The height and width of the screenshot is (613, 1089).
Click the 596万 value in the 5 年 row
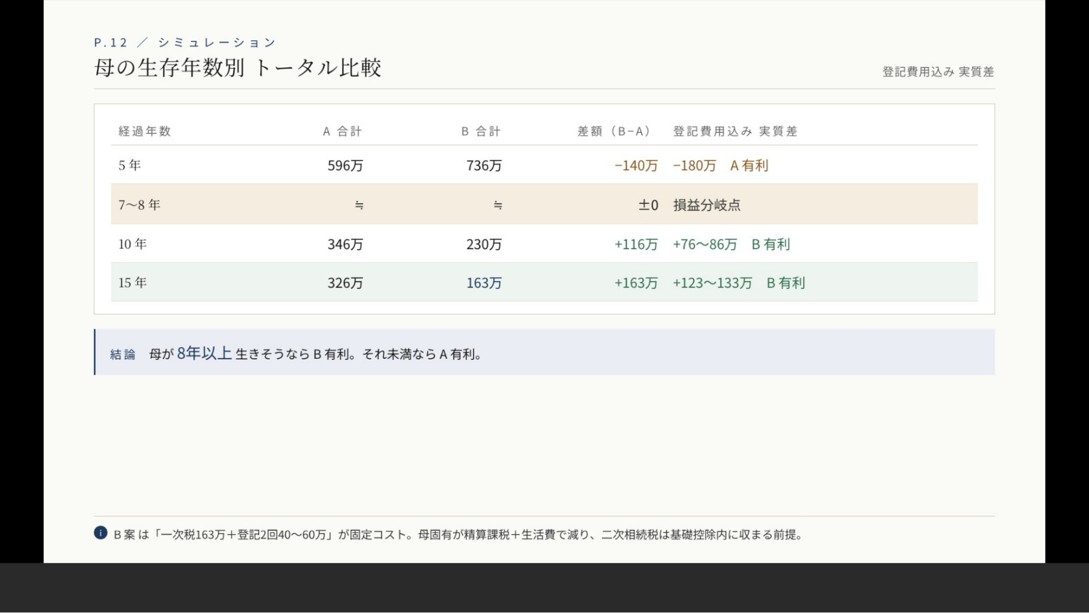coord(345,165)
